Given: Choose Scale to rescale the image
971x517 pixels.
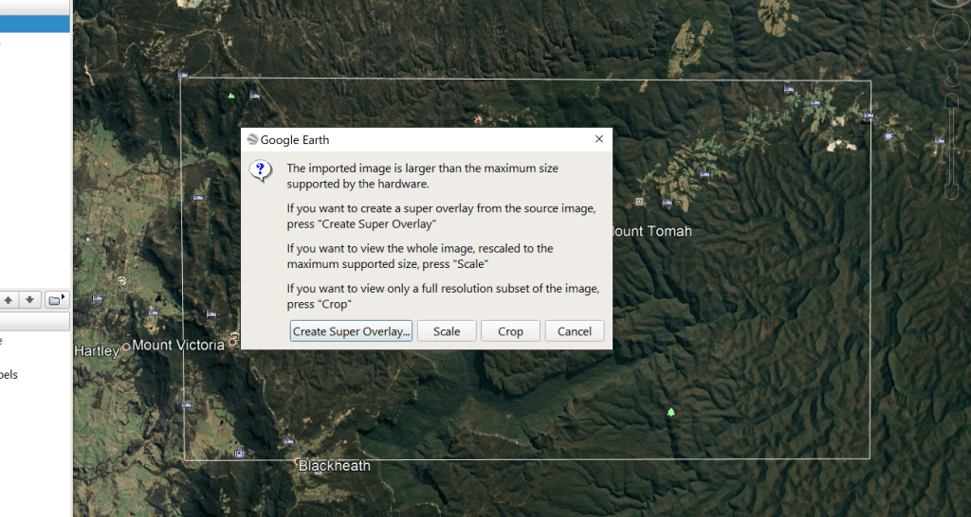Looking at the screenshot, I should click(447, 331).
